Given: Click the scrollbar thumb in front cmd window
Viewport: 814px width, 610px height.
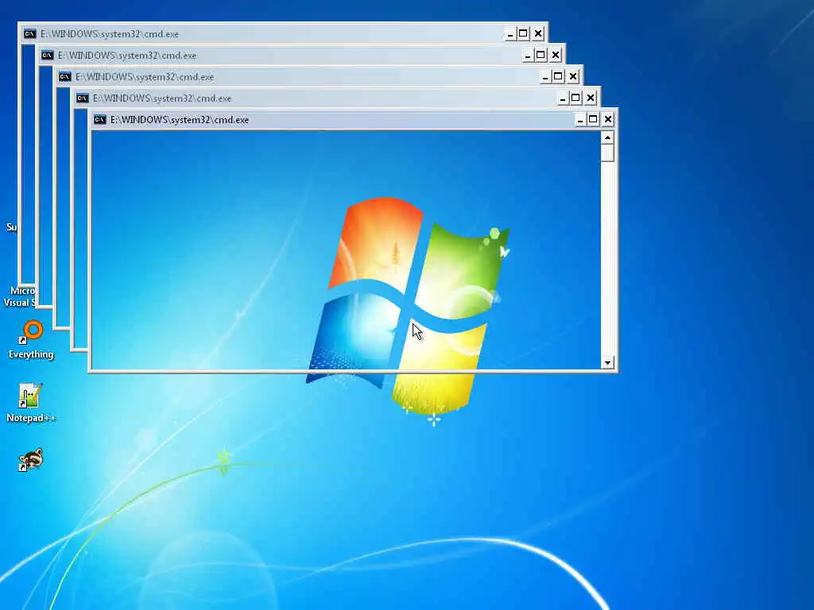Looking at the screenshot, I should coord(608,153).
